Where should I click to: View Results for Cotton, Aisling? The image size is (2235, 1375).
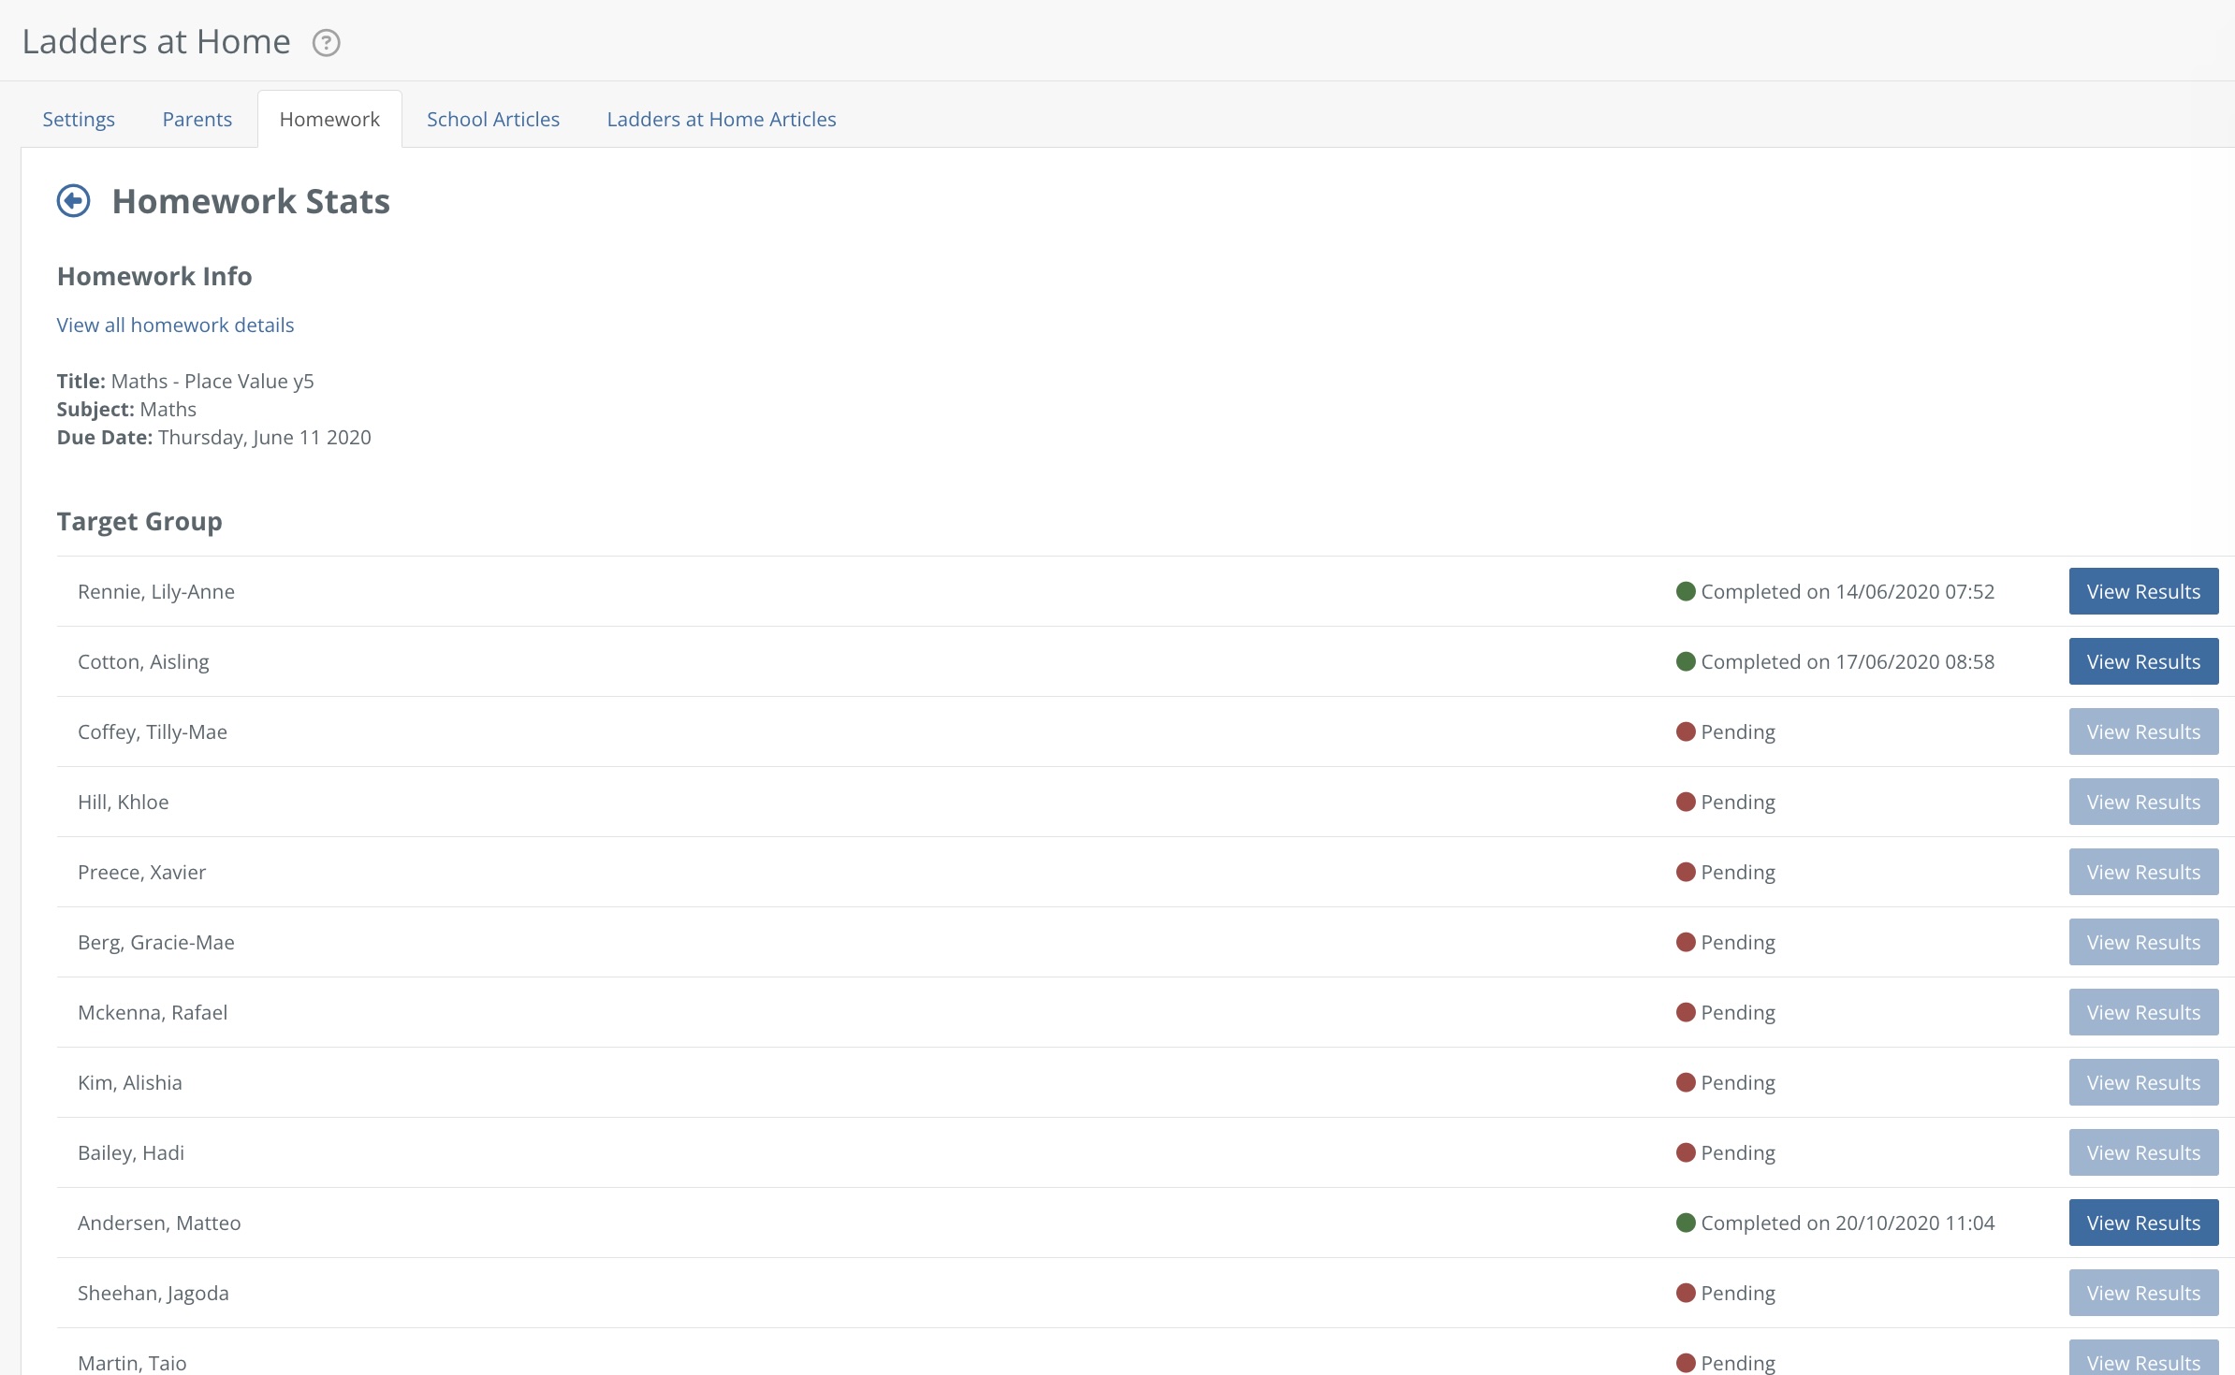[2142, 661]
